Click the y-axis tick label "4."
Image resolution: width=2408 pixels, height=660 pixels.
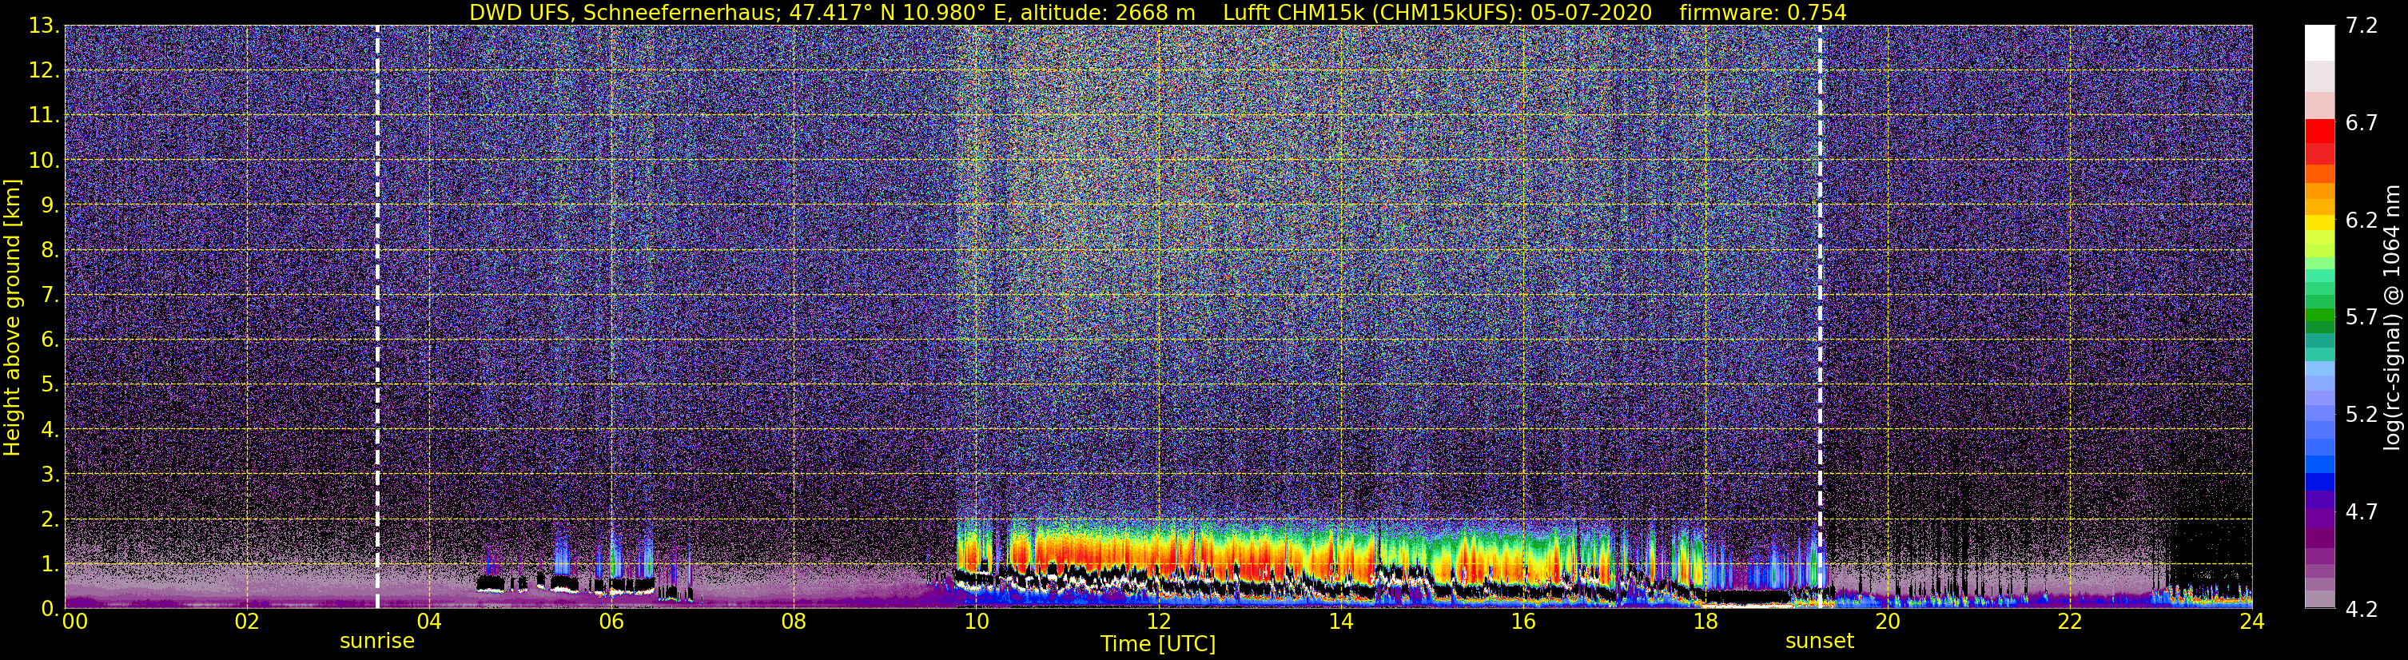coord(50,430)
